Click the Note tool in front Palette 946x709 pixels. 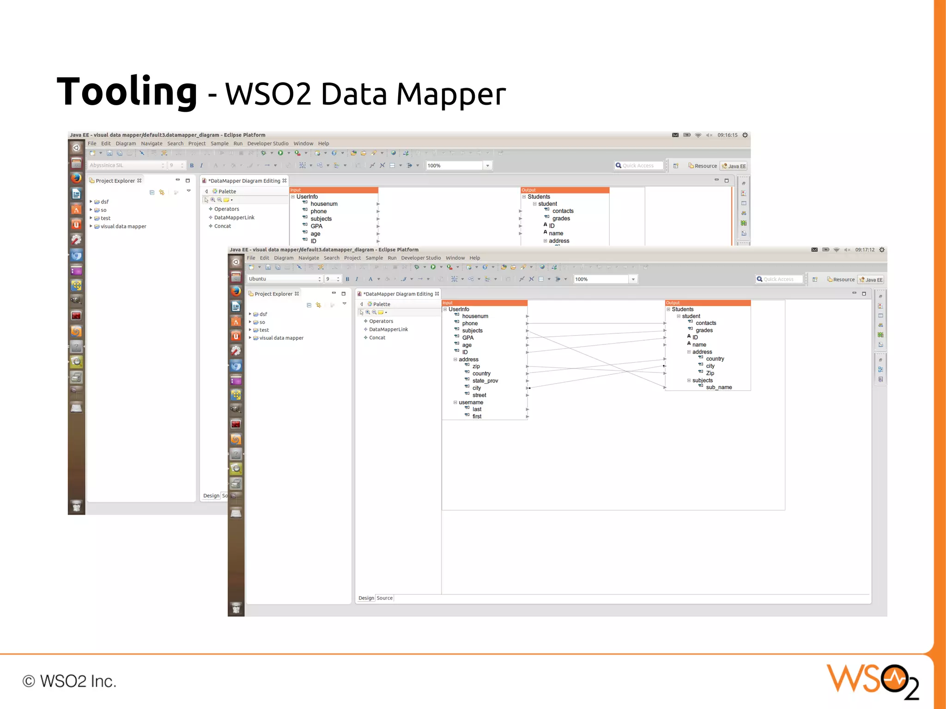(x=381, y=312)
